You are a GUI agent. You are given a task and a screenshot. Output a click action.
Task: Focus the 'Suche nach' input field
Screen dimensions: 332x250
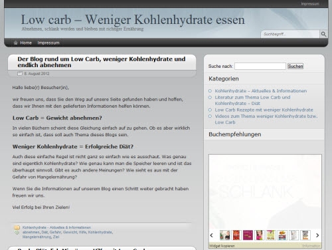(x=260, y=66)
